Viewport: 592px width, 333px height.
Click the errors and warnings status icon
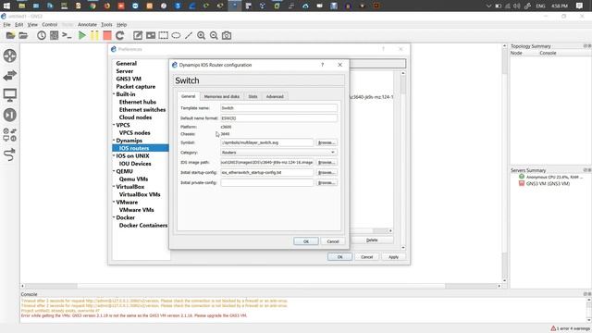point(553,328)
